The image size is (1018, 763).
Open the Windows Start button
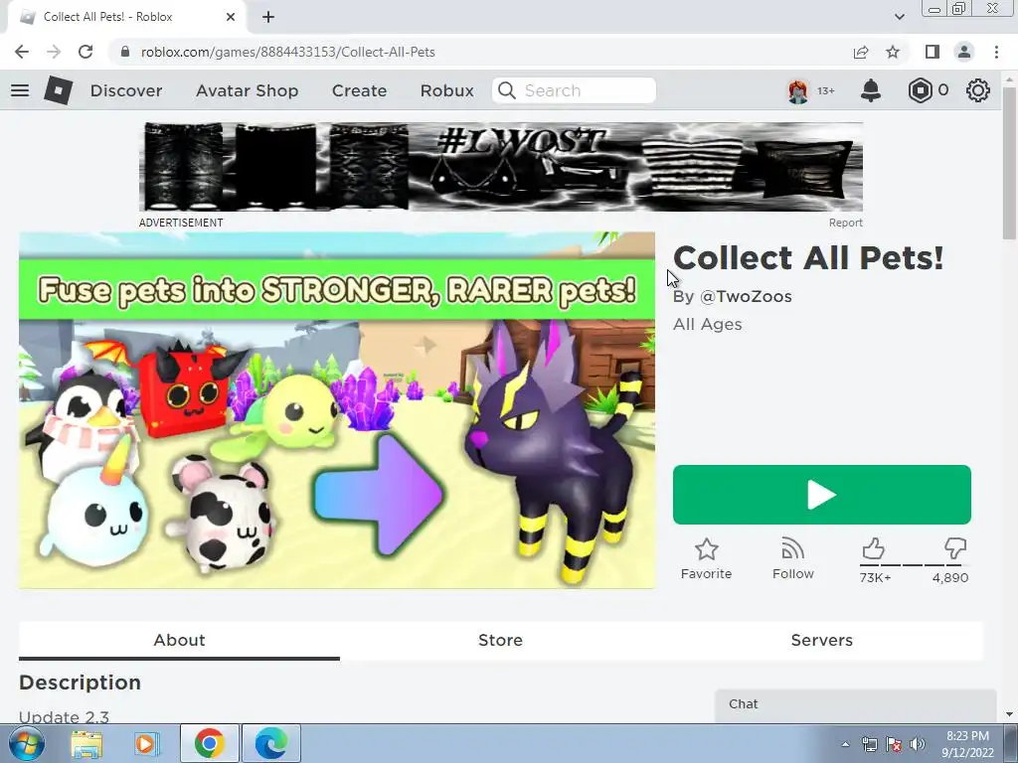(x=27, y=743)
